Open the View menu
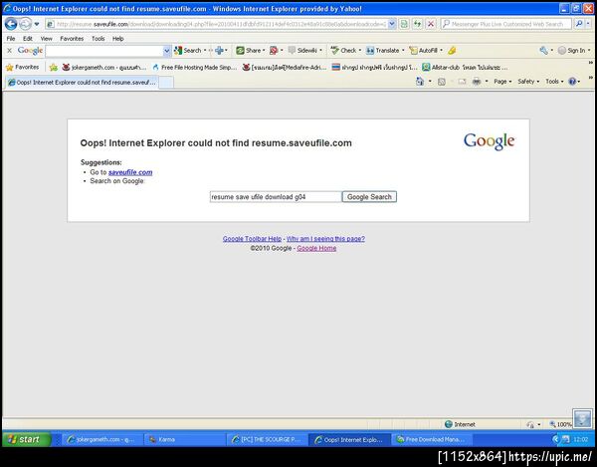 47,39
